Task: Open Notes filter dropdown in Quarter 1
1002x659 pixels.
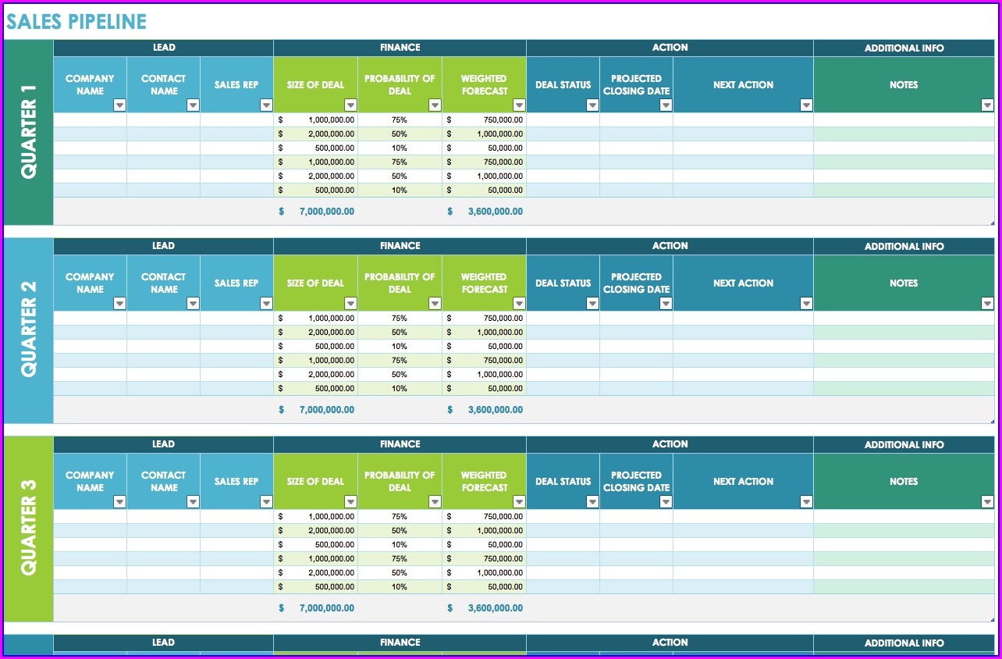Action: (x=987, y=105)
